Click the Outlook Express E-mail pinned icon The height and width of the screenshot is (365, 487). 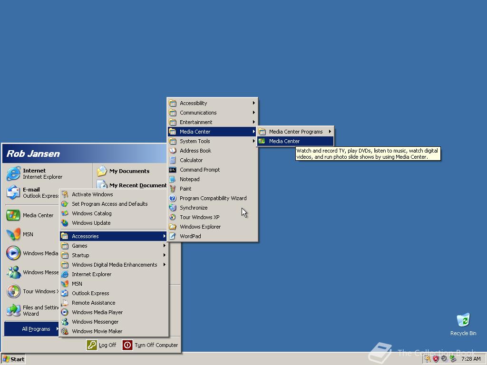pos(13,192)
